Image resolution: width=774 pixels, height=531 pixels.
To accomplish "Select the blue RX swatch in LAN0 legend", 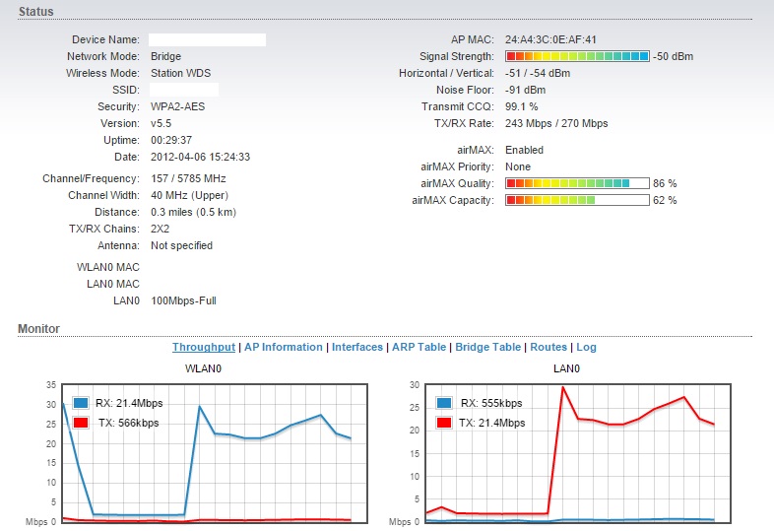I will click(444, 403).
